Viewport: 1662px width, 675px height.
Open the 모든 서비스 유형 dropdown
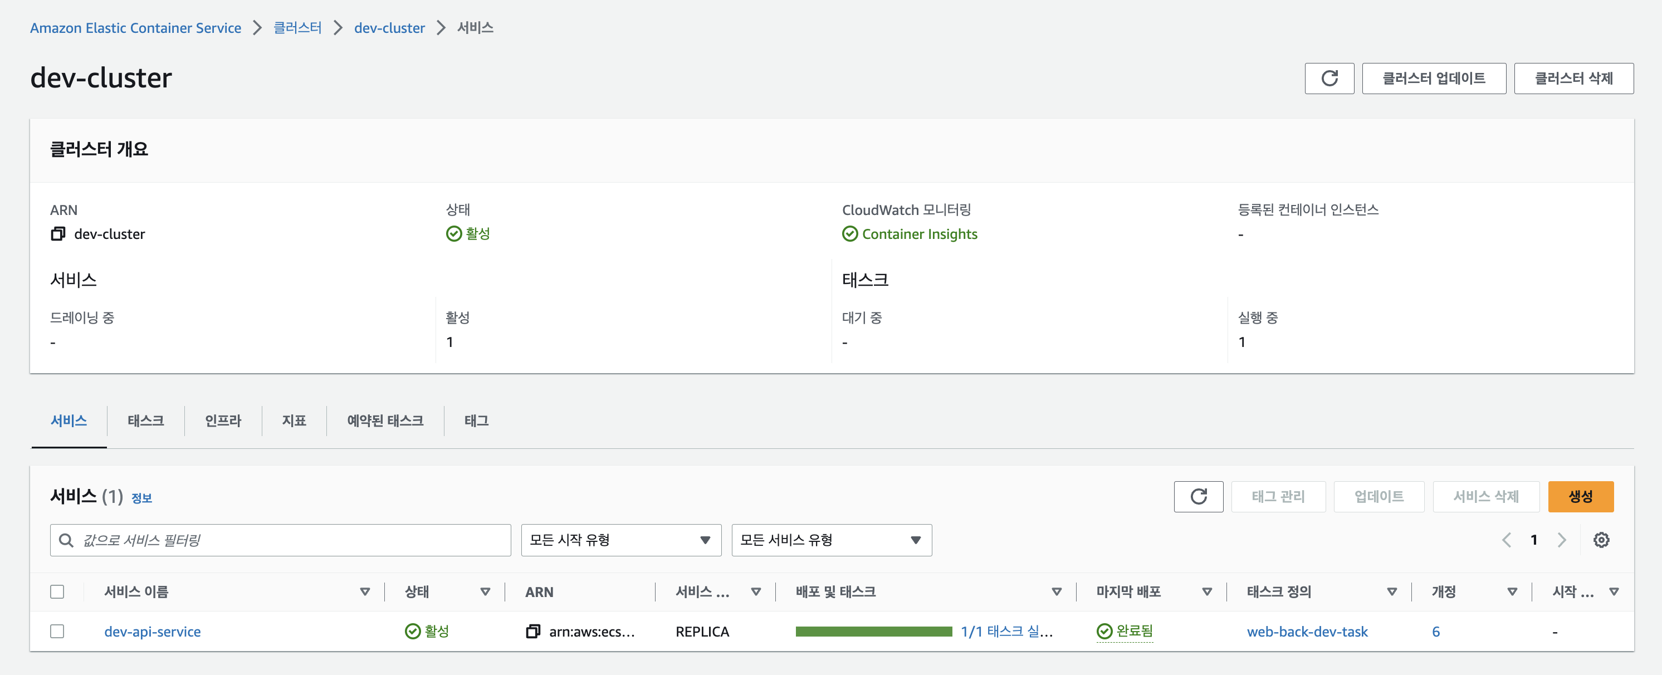[x=830, y=540]
